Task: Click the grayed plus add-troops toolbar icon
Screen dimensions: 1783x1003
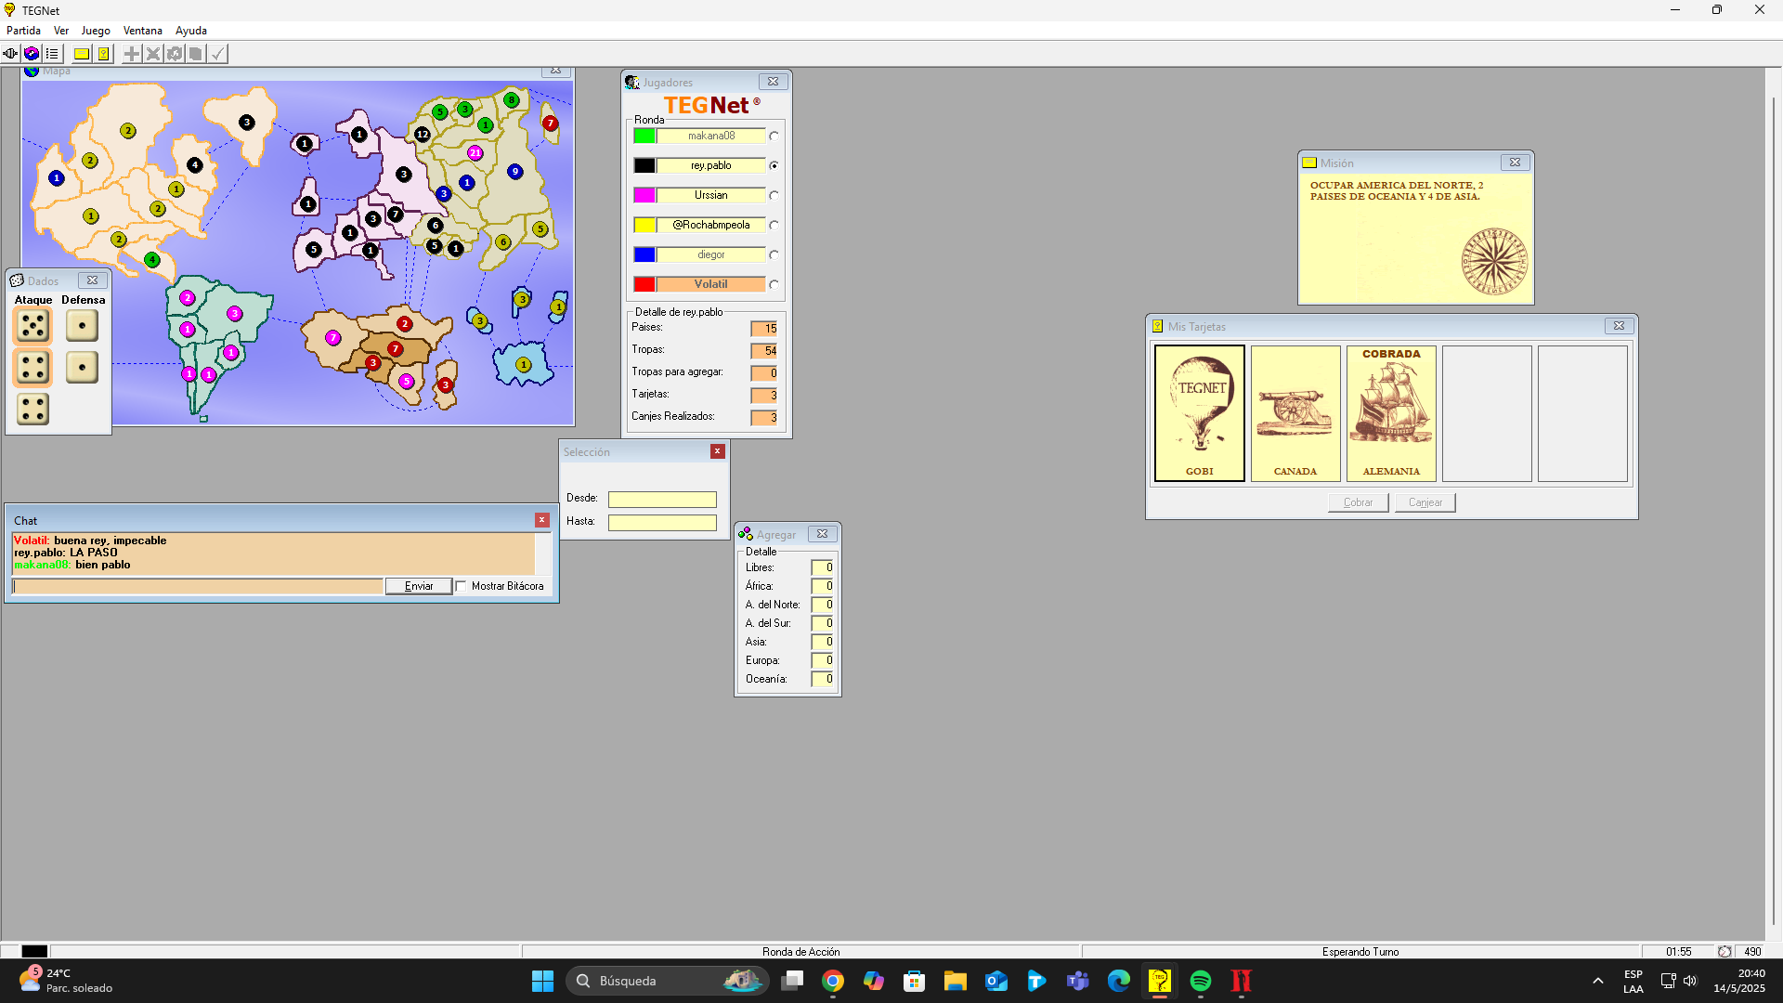Action: tap(132, 54)
